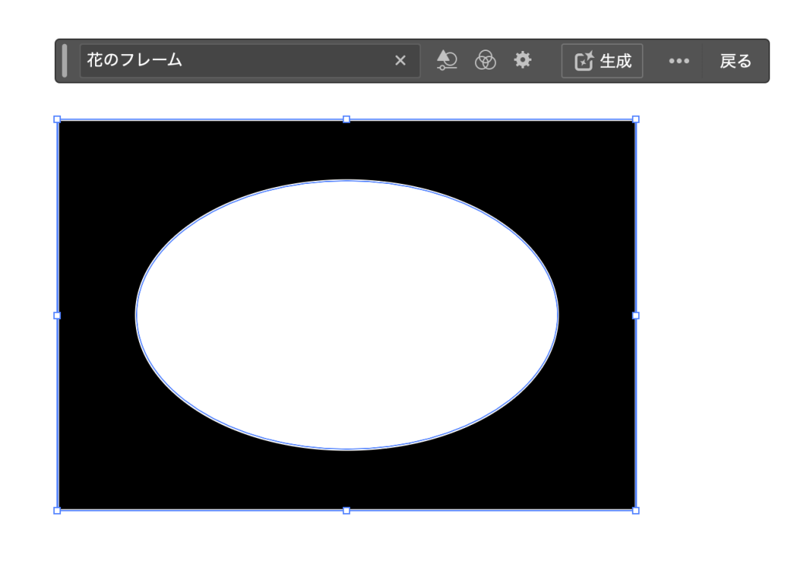Click the 戻る back button

click(x=735, y=61)
